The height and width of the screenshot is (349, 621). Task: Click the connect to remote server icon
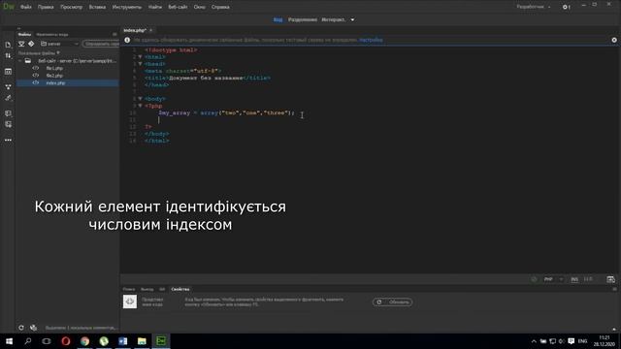tap(21, 44)
